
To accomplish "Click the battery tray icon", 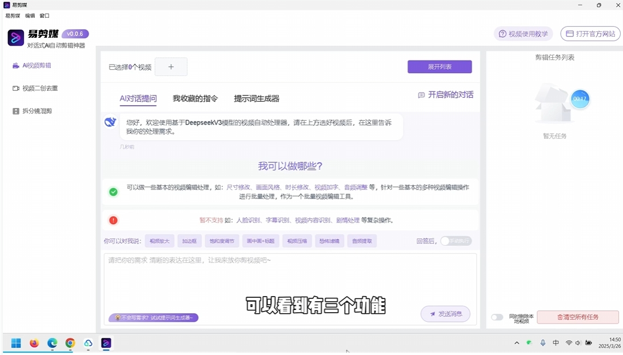I will click(589, 342).
